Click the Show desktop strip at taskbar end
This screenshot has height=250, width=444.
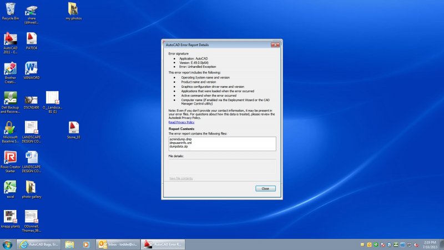[x=442, y=244]
